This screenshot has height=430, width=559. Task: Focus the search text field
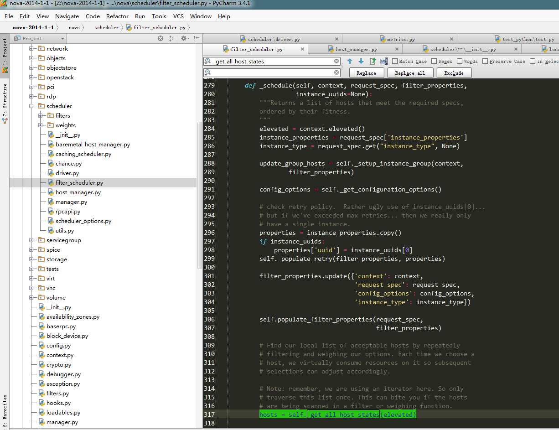273,61
